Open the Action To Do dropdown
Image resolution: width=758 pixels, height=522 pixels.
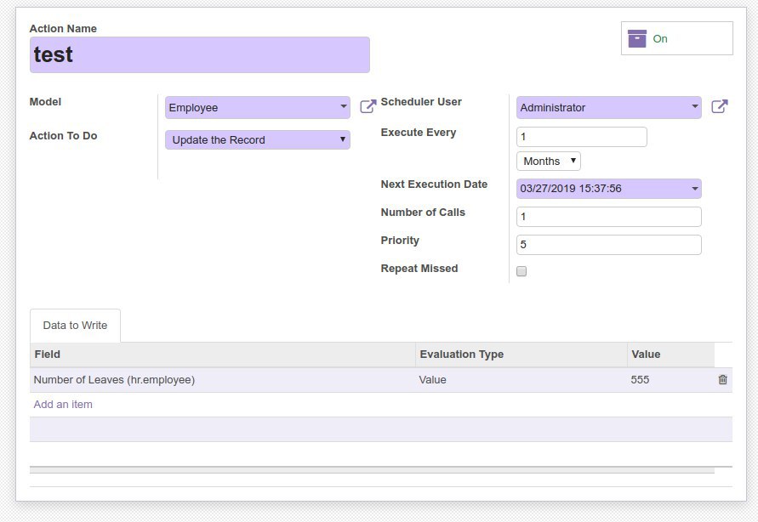click(257, 140)
